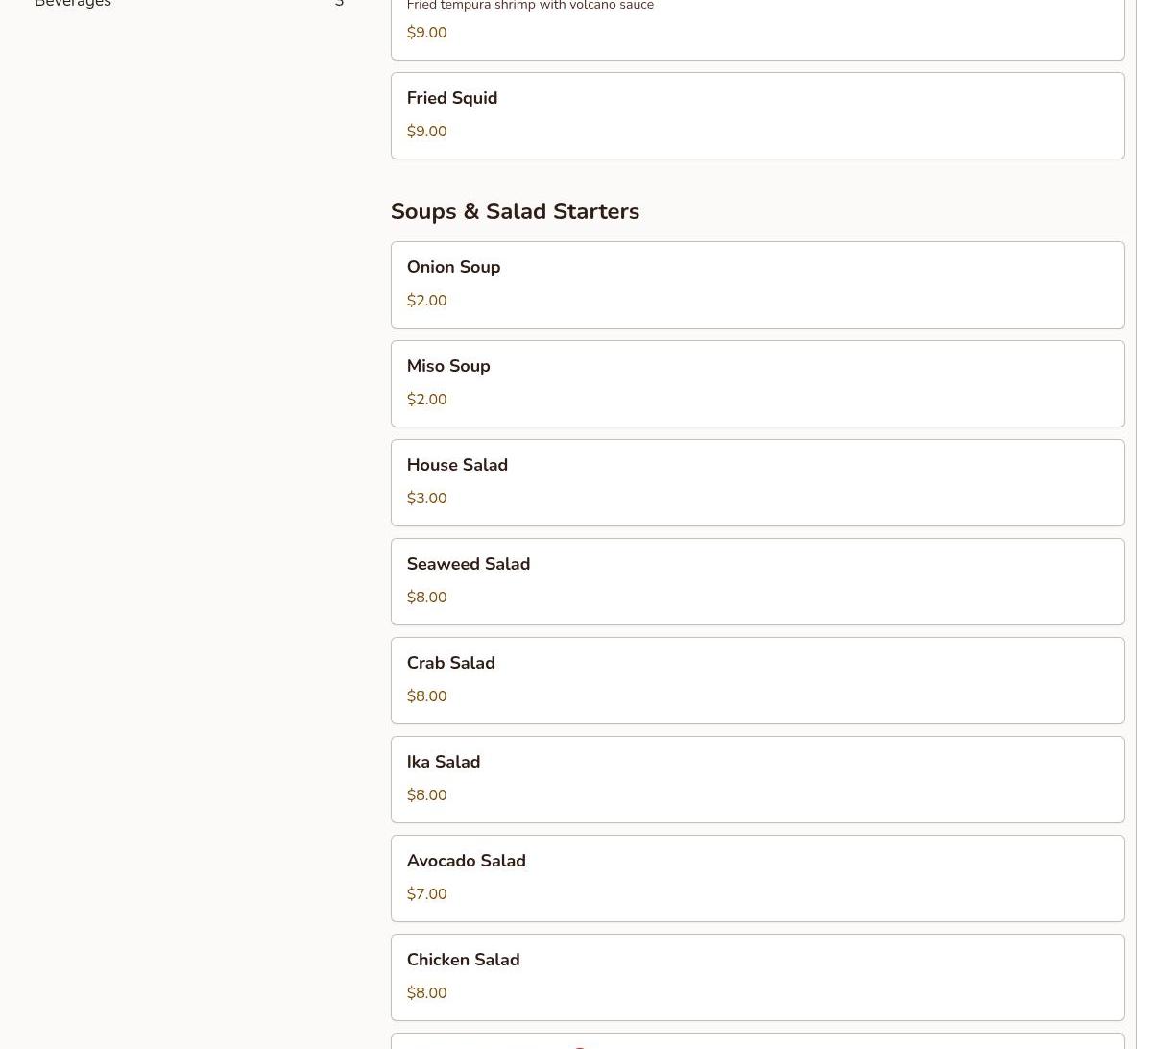Go to Beverages category in sidebar

(189, 4)
